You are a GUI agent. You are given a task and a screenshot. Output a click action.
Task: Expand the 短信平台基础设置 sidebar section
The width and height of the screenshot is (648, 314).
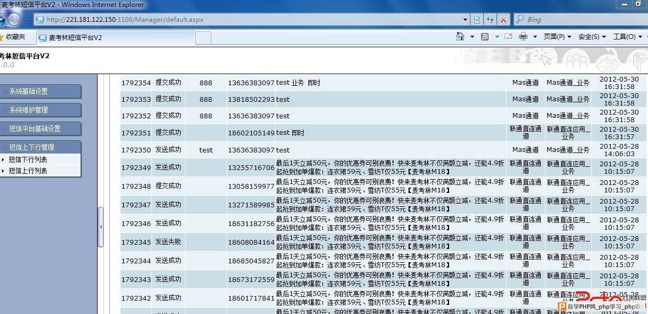click(40, 128)
